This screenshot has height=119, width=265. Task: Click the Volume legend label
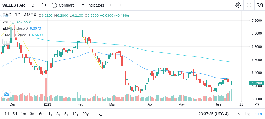(x=9, y=22)
